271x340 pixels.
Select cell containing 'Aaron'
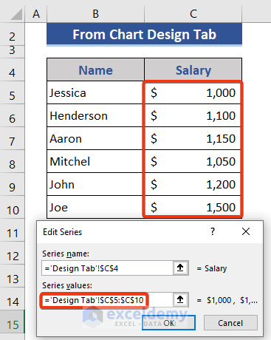pyautogui.click(x=95, y=138)
